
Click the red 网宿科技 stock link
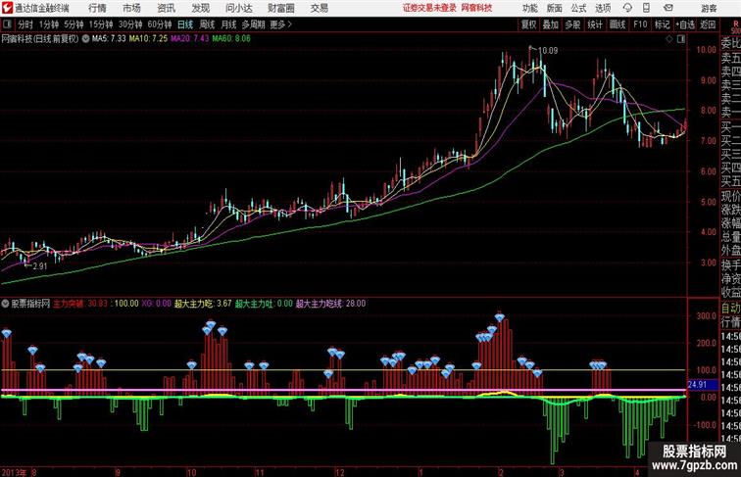click(476, 8)
